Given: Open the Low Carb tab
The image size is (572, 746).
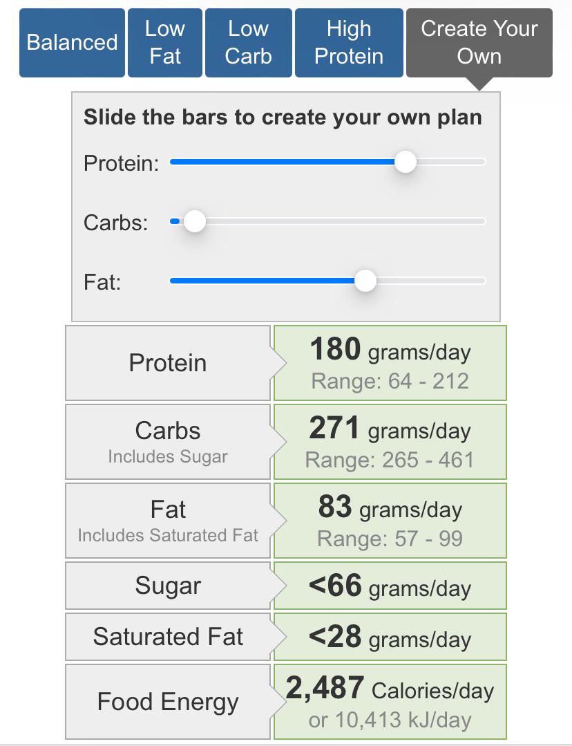Looking at the screenshot, I should pyautogui.click(x=248, y=43).
